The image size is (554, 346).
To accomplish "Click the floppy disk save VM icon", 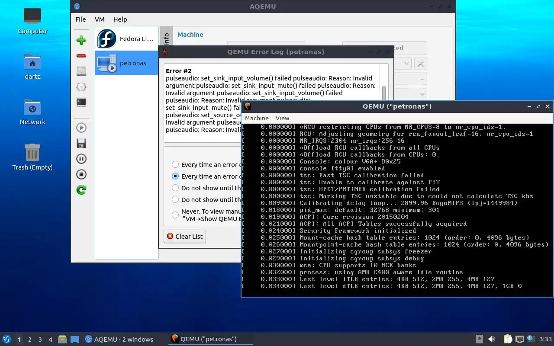I will coord(81,143).
